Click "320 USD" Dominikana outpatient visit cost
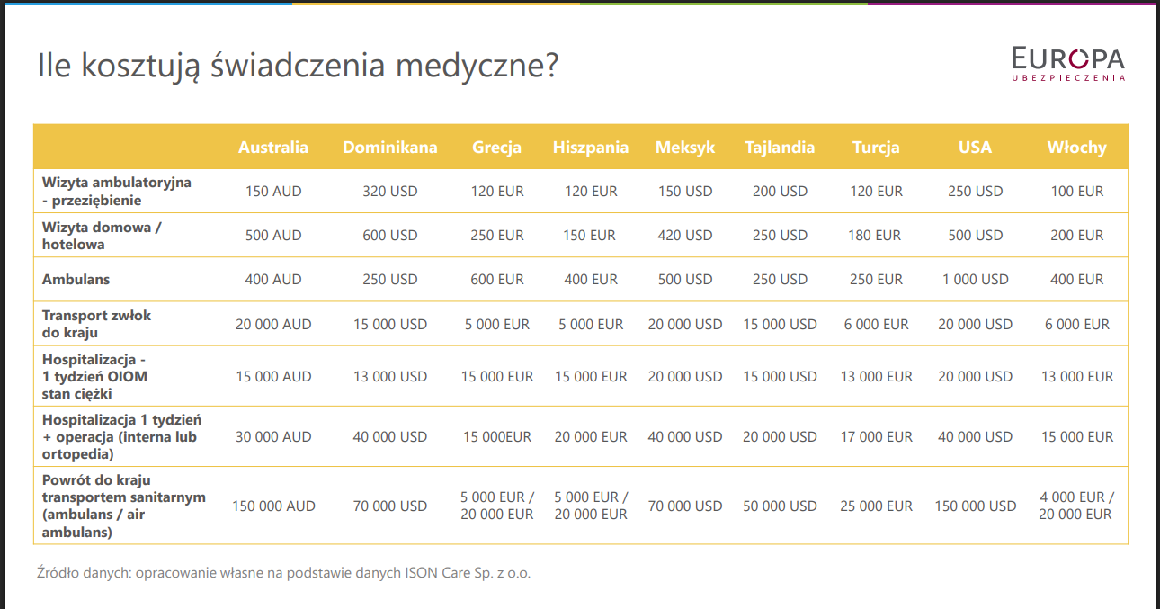Screen dimensions: 1160x609 pyautogui.click(x=390, y=191)
